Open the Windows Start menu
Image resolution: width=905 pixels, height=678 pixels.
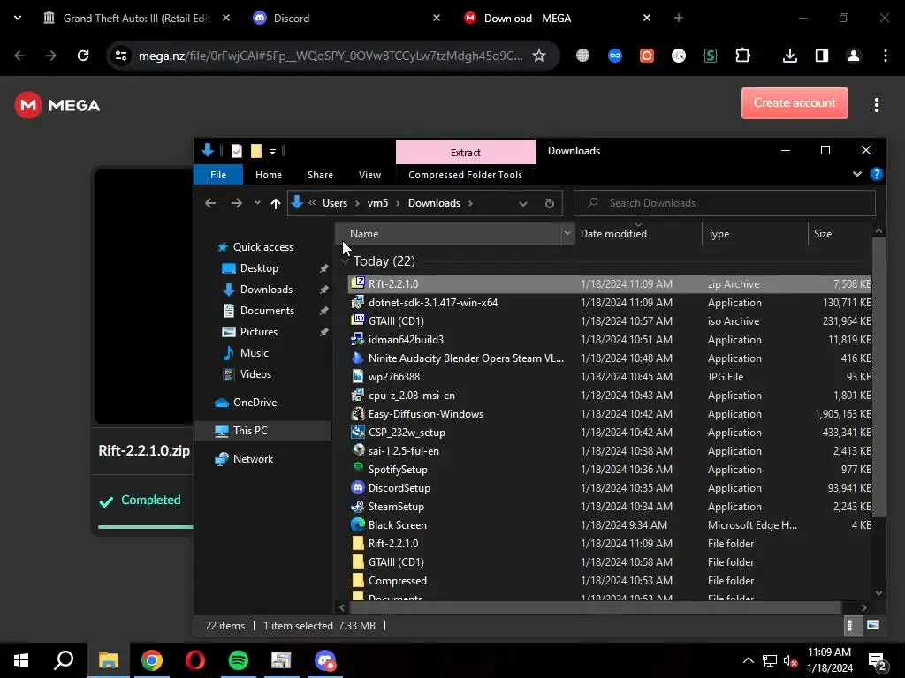coord(21,660)
